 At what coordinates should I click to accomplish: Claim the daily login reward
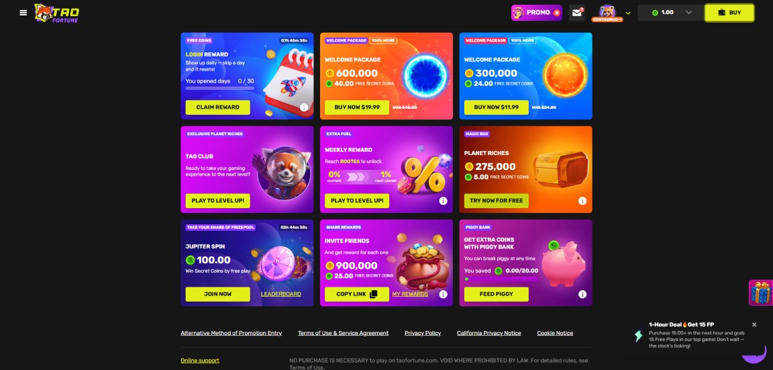click(218, 107)
